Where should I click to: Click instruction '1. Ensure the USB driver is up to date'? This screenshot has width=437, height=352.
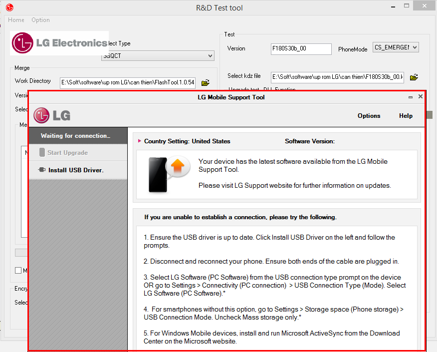tap(269, 241)
